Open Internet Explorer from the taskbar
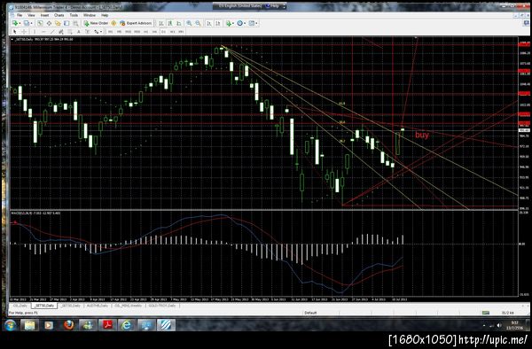The image size is (532, 349). 127,325
